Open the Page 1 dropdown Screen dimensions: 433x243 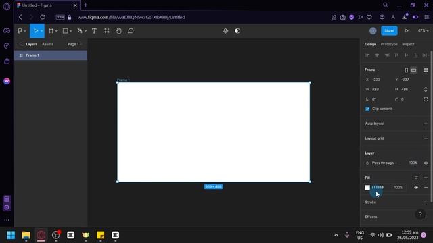(x=74, y=44)
